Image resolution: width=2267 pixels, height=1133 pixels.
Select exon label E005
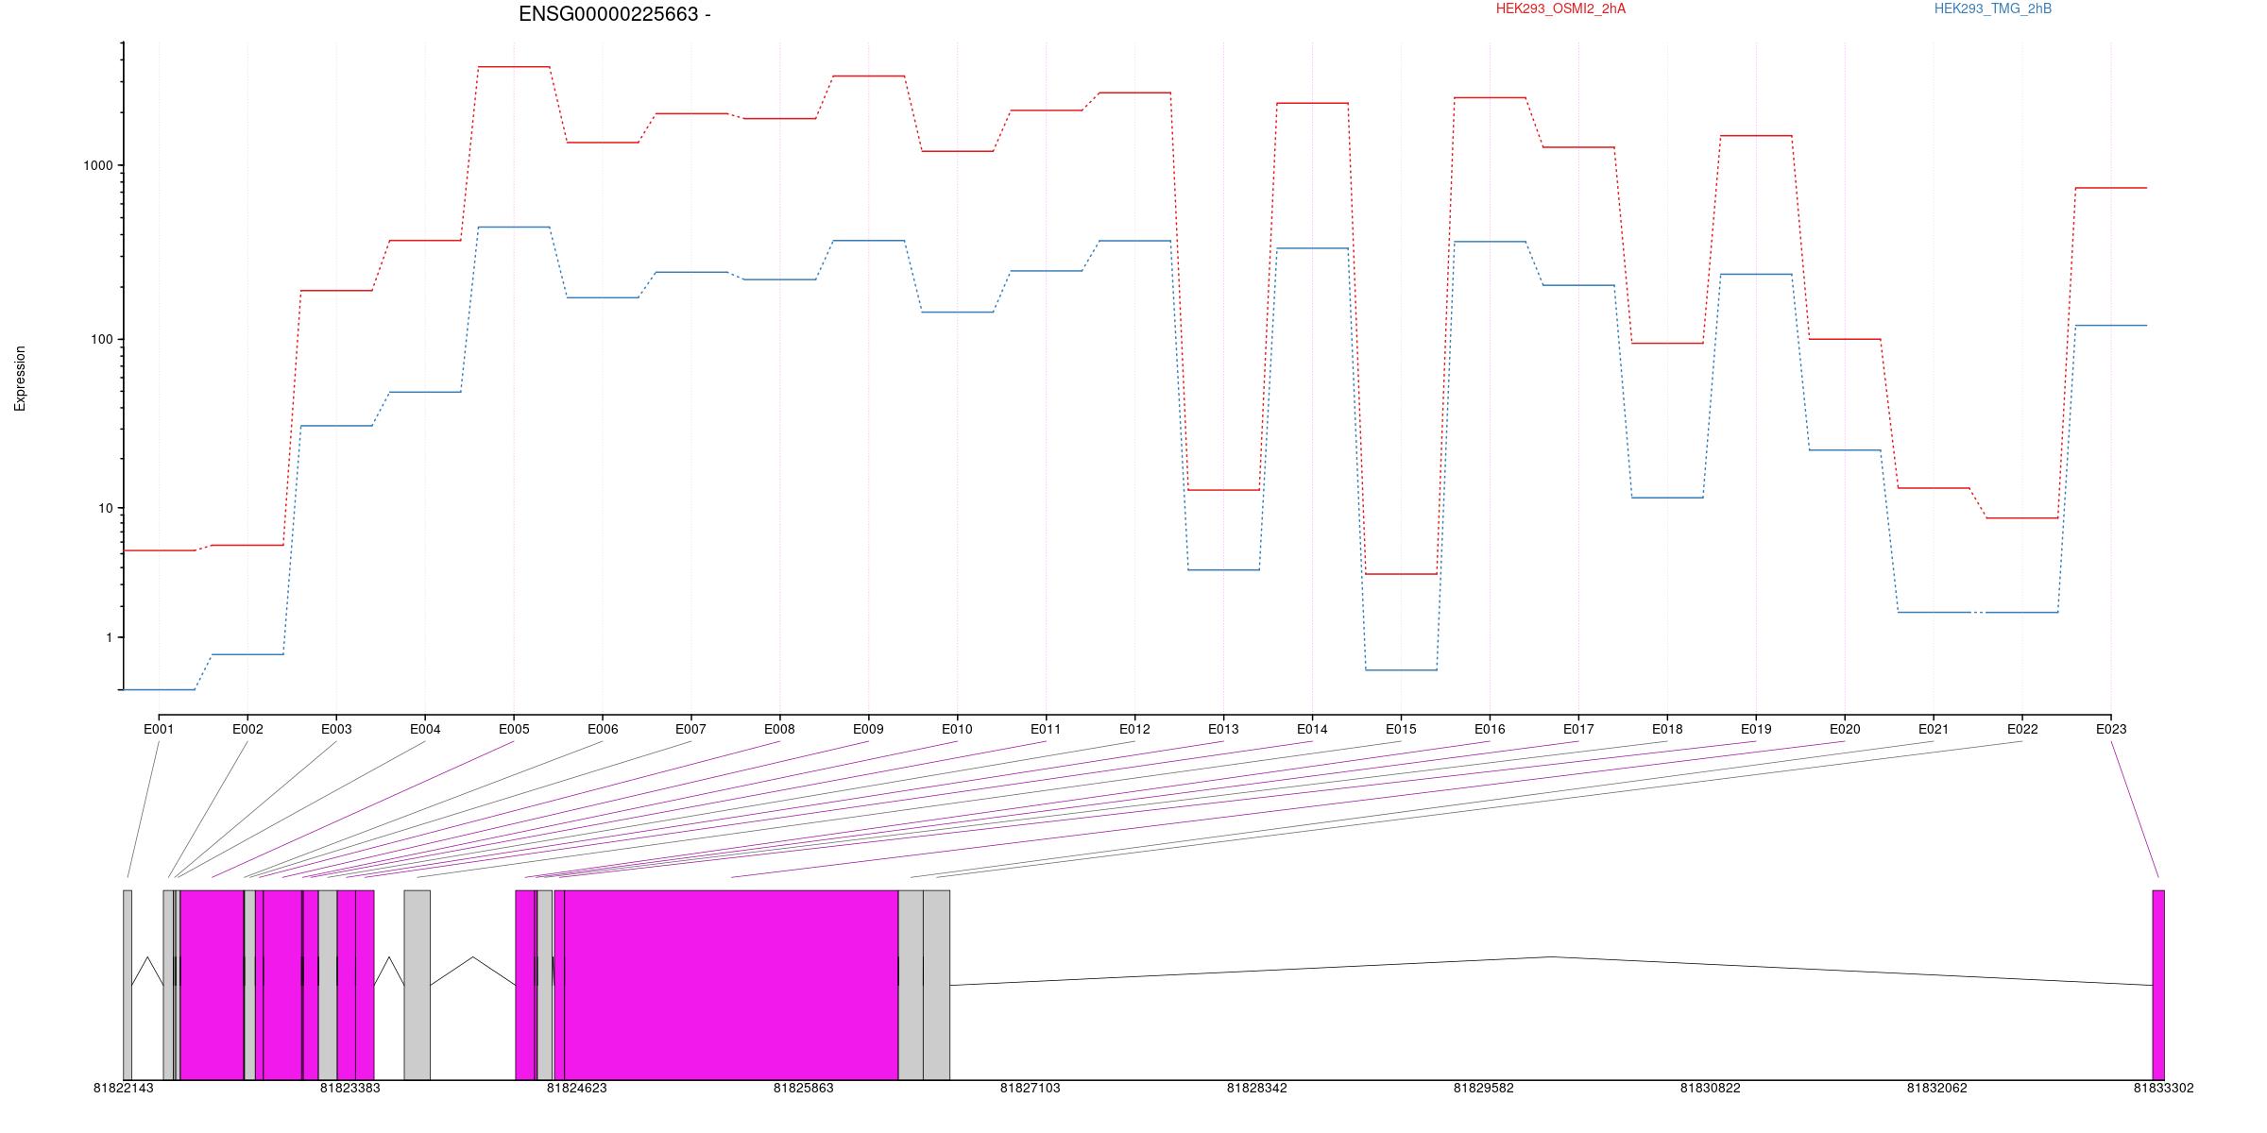[514, 729]
